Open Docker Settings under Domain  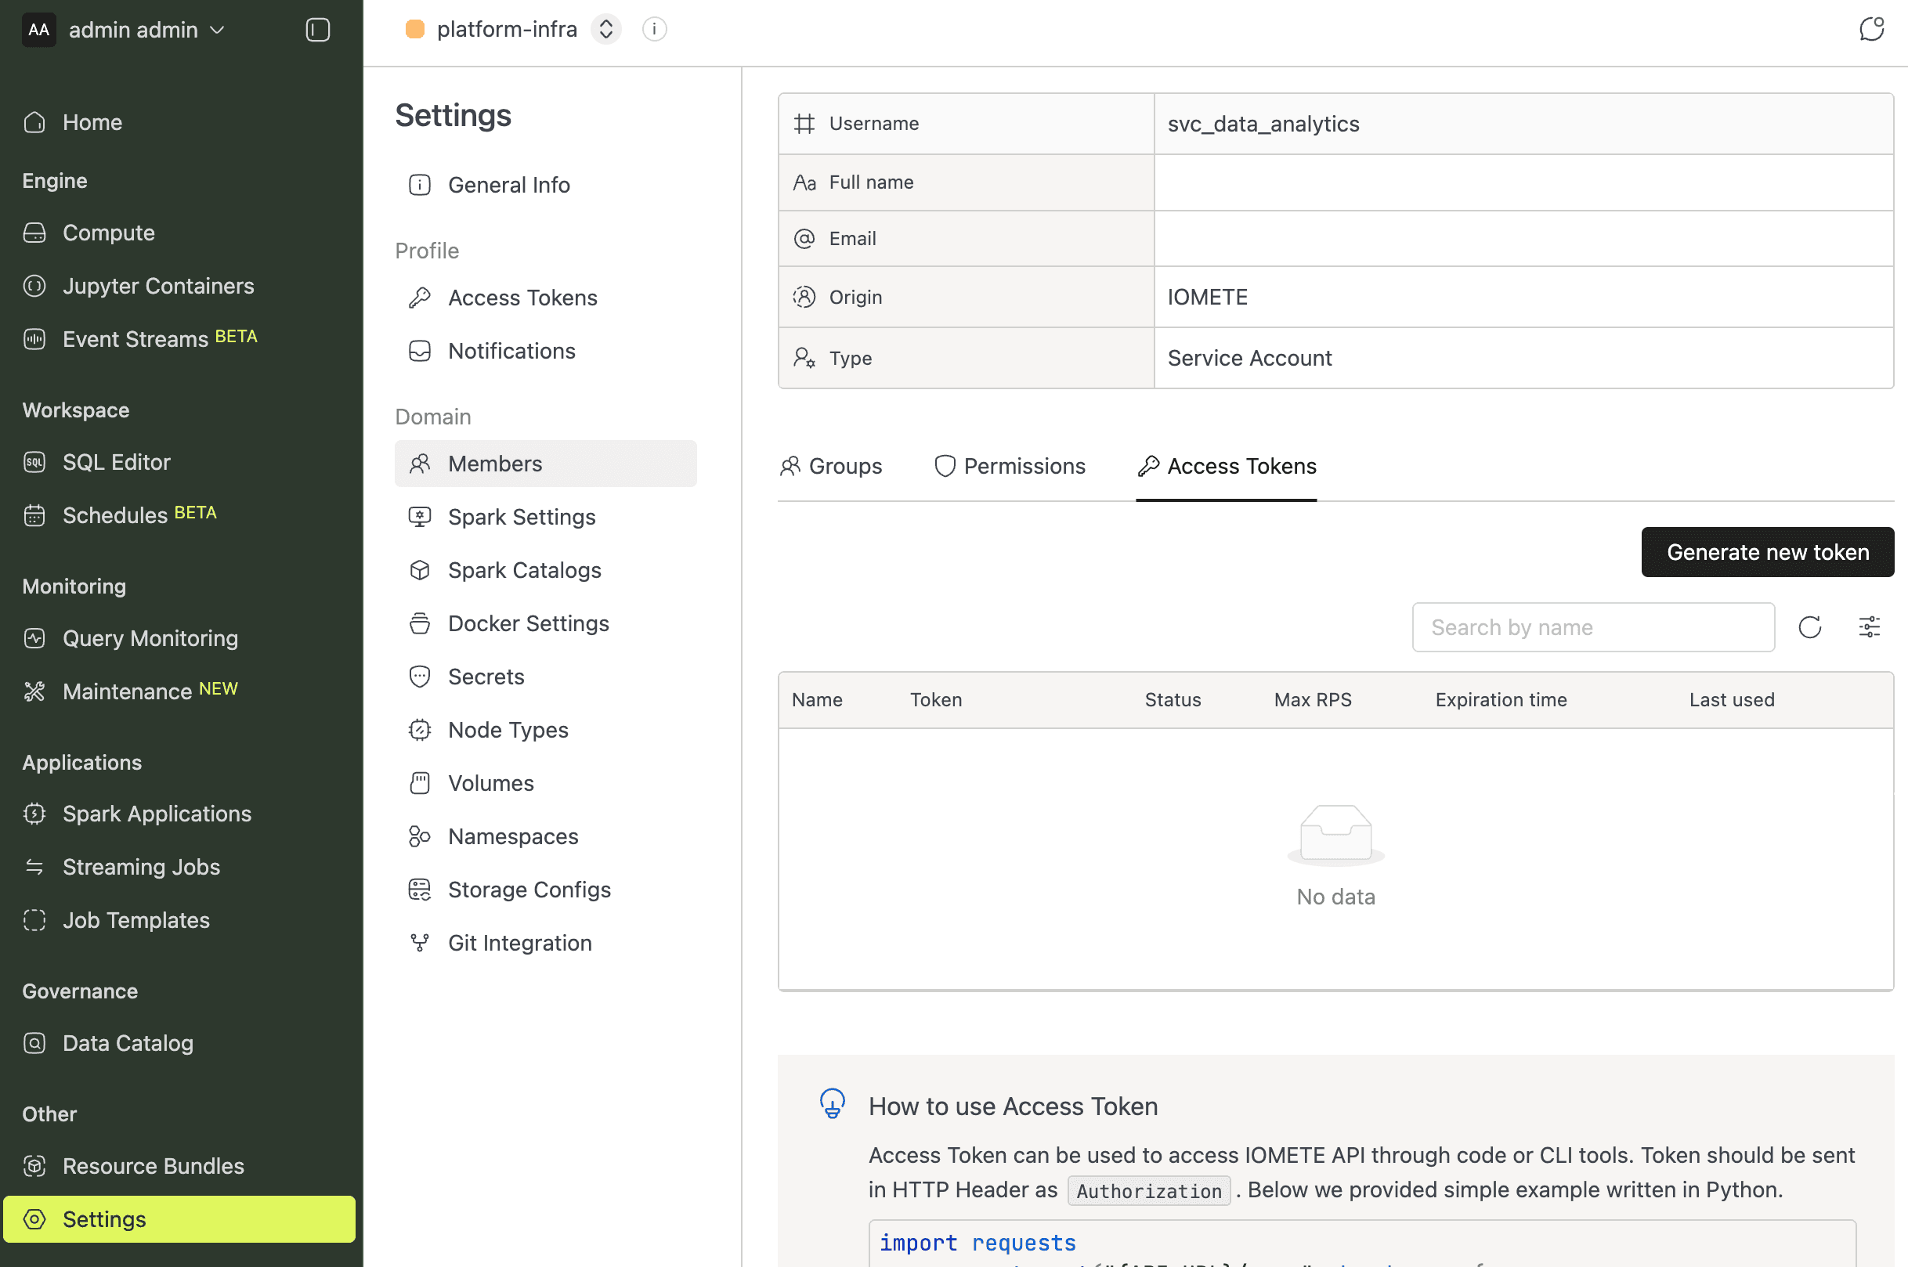point(528,623)
